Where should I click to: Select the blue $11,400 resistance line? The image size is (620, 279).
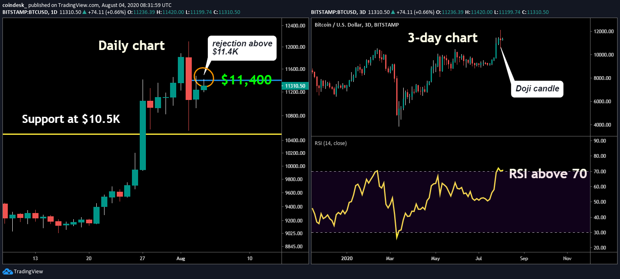(238, 80)
